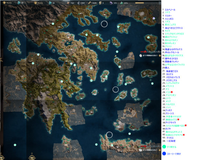Click the red star beside entry 37
Viewport: 224px width, 160px height.
pos(178,120)
